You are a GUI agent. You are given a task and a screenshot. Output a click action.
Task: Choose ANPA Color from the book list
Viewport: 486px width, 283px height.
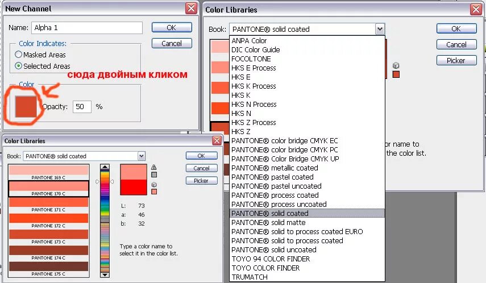pos(307,40)
